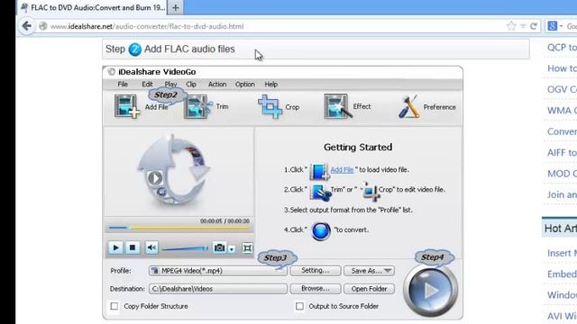Bookmark this page with star icon
This screenshot has width=577, height=324.
[511, 26]
